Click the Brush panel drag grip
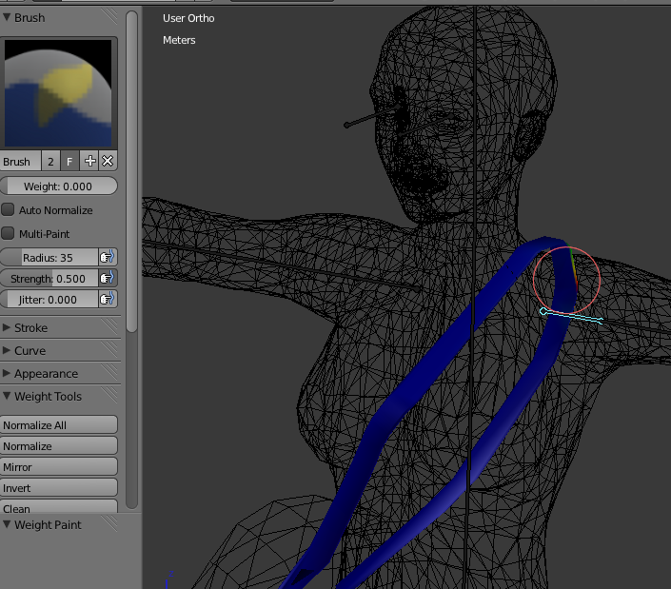Image resolution: width=671 pixels, height=589 pixels. (110, 17)
